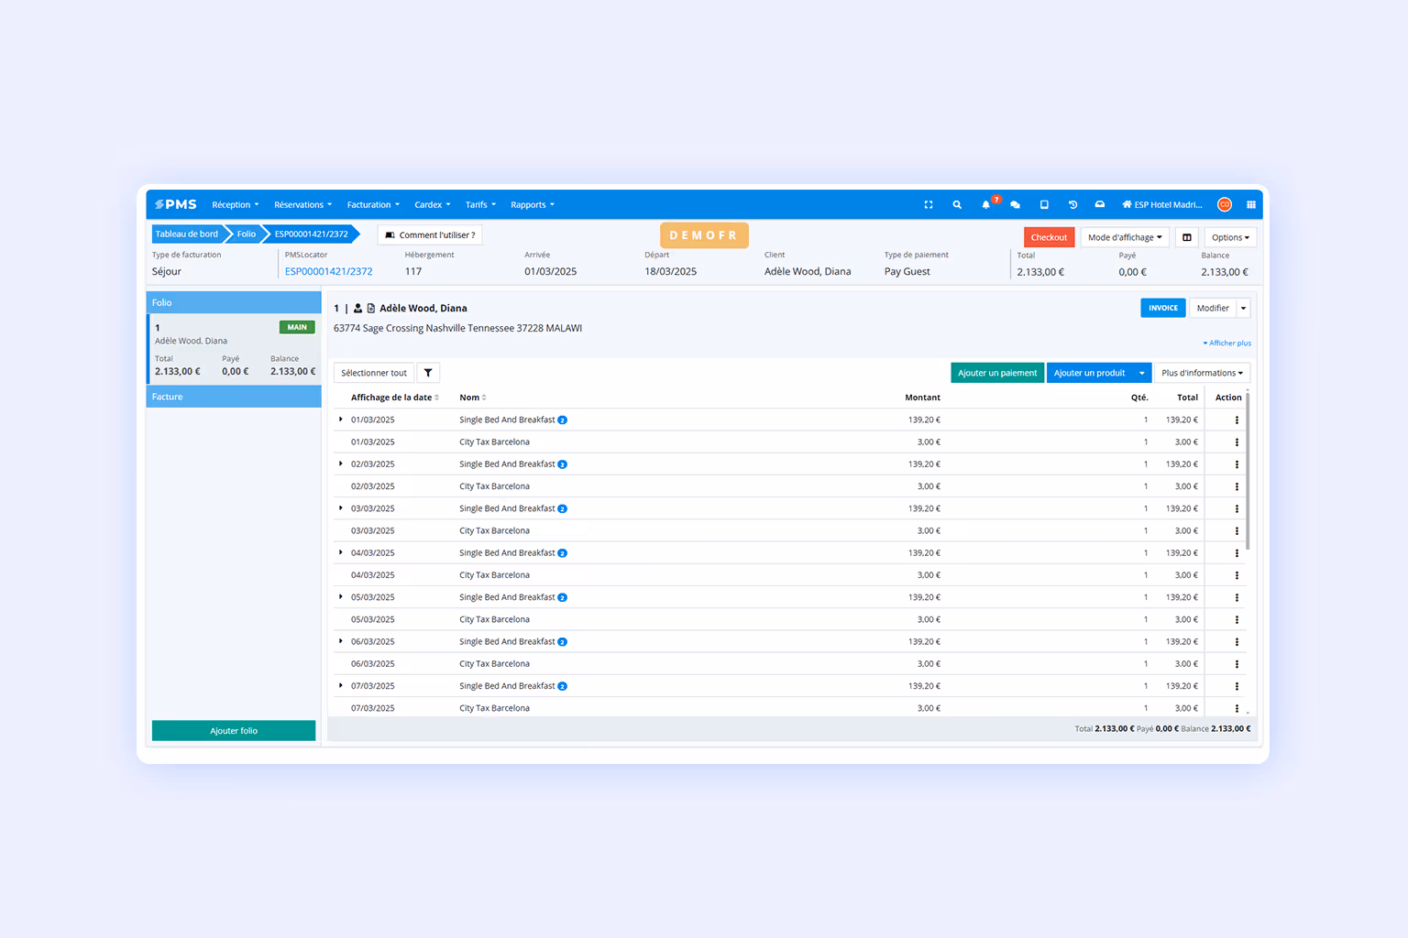
Task: Click the inbox tray icon in top bar
Action: 1100,205
